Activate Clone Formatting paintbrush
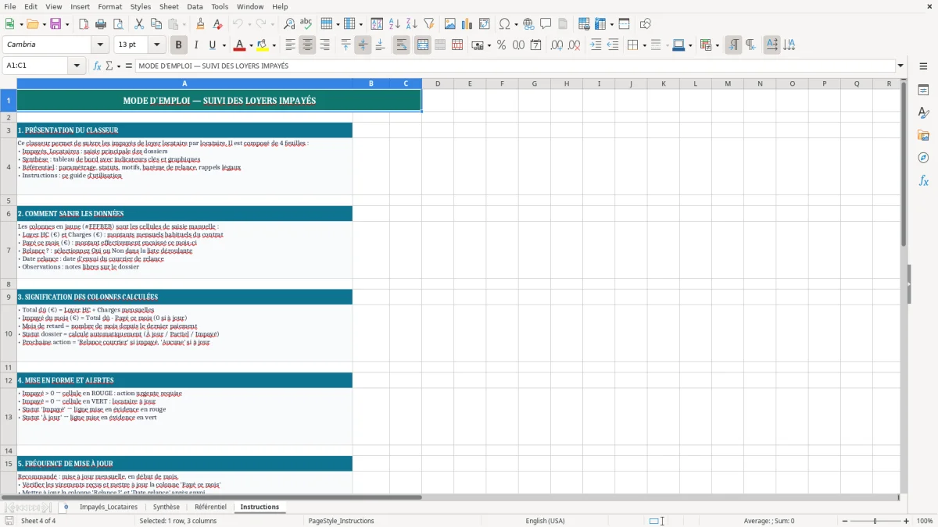Screen dimensions: 938x527 (x=200, y=24)
